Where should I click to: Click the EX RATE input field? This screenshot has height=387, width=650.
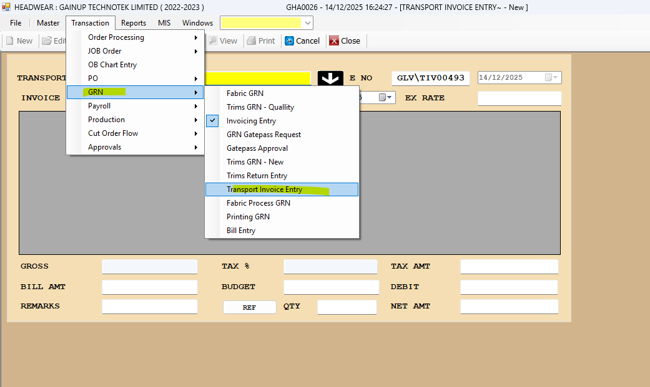pos(519,98)
